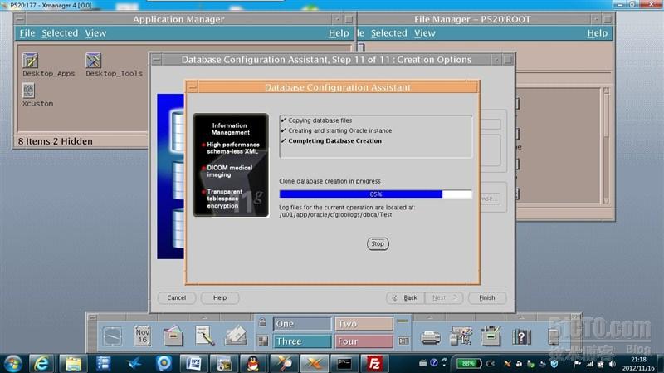Switch to the active Xmanager taskbar button
The width and height of the screenshot is (664, 373).
pos(314,364)
